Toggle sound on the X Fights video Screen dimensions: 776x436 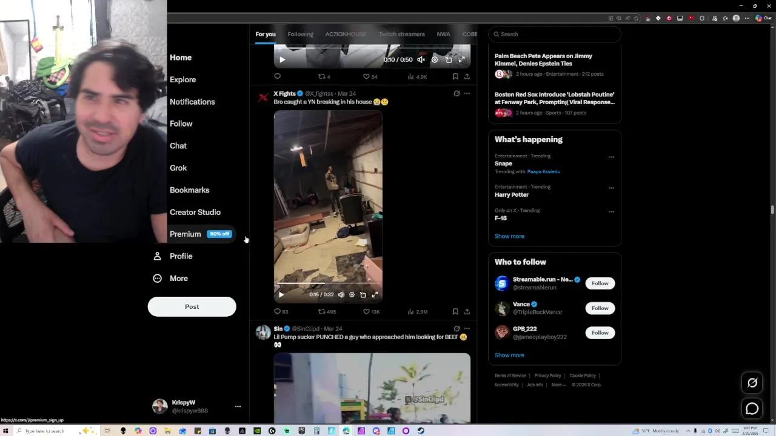[341, 295]
